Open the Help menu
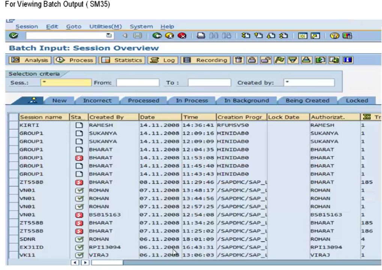This screenshot has width=382, height=270. coord(167,27)
